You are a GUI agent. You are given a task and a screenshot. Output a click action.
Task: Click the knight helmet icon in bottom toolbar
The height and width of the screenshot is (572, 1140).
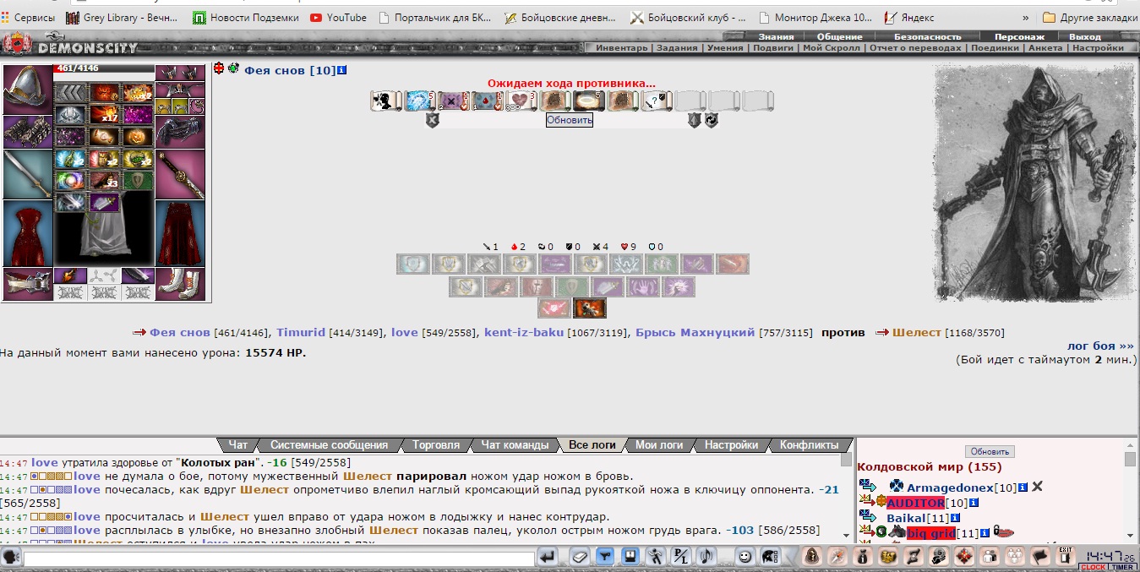point(770,558)
